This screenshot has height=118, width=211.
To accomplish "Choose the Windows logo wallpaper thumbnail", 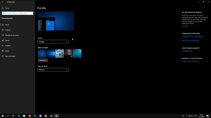I will (x=51, y=53).
